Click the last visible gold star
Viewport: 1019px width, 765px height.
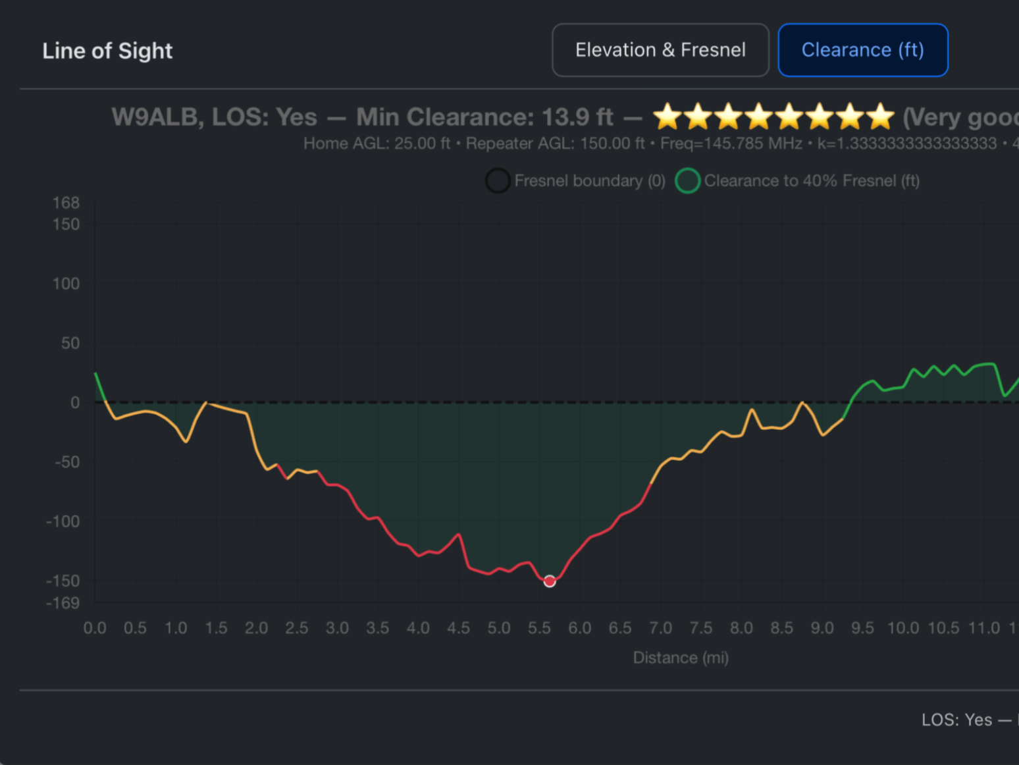[879, 117]
